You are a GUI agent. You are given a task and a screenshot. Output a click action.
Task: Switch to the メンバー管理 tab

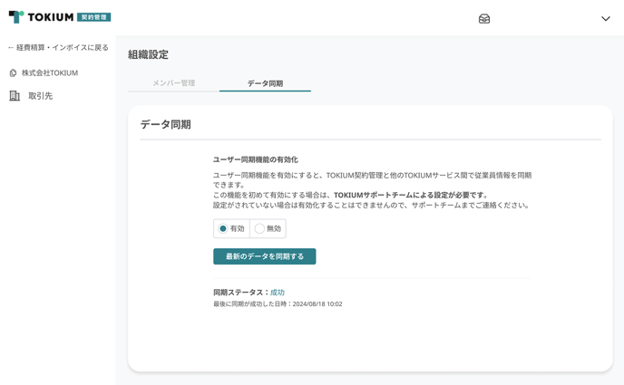[x=173, y=83]
